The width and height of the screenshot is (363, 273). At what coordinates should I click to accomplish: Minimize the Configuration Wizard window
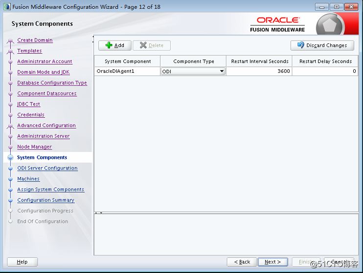click(x=322, y=7)
